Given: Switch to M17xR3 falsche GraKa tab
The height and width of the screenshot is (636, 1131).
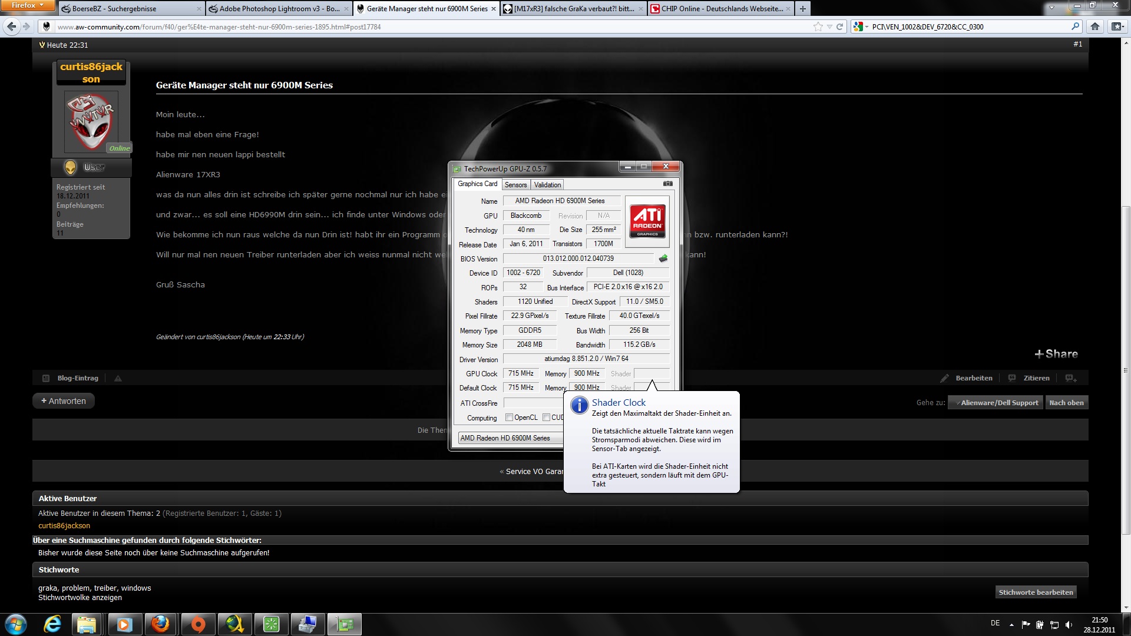Looking at the screenshot, I should click(x=573, y=9).
